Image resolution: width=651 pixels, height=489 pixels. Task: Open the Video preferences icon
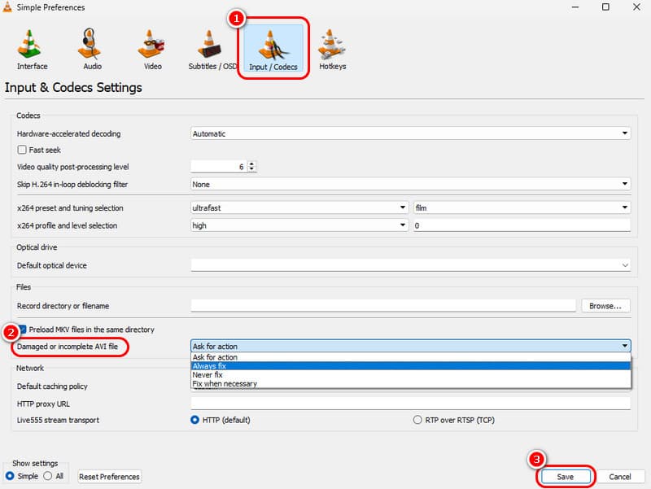(152, 48)
